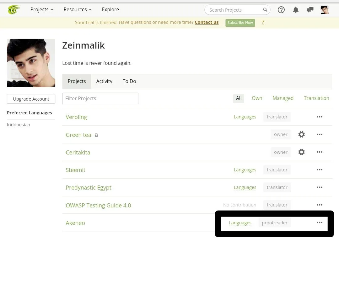Click OWASP No contribution text
The height and width of the screenshot is (287, 339).
(x=239, y=205)
